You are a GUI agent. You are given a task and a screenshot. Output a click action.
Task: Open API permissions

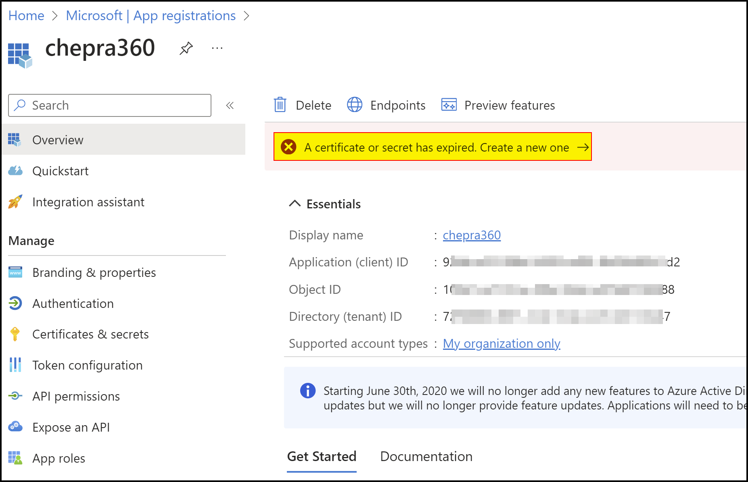(76, 396)
